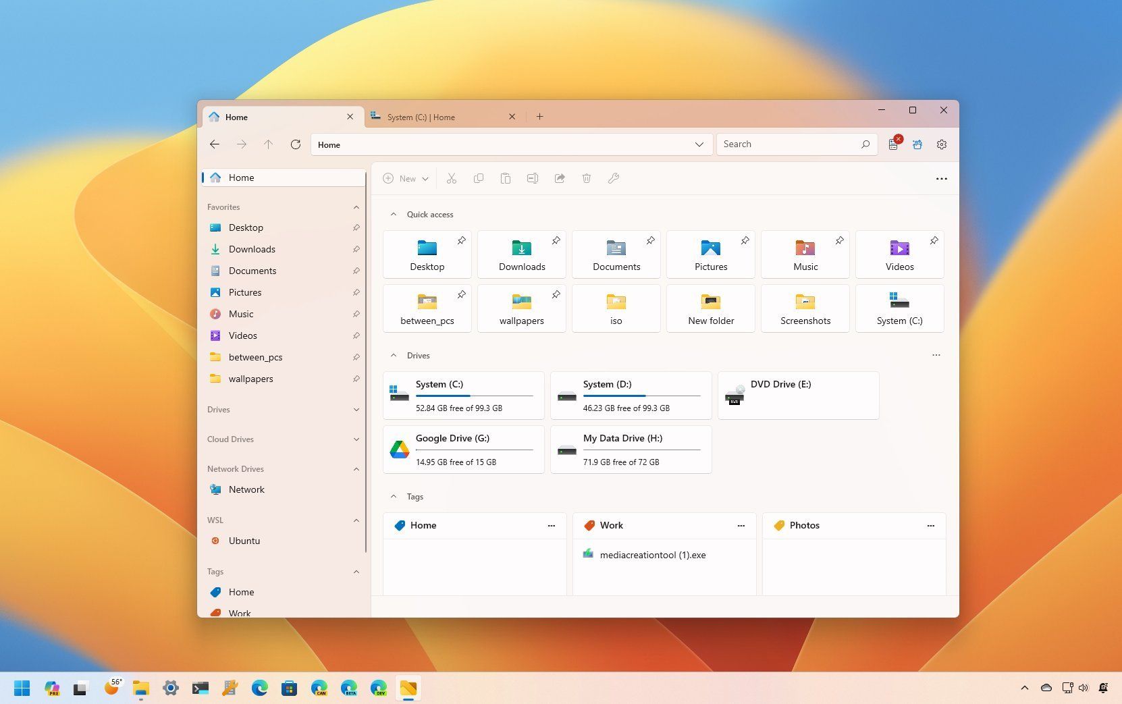Viewport: 1122px width, 704px height.
Task: Select Ubuntu under WSL
Action: [244, 540]
